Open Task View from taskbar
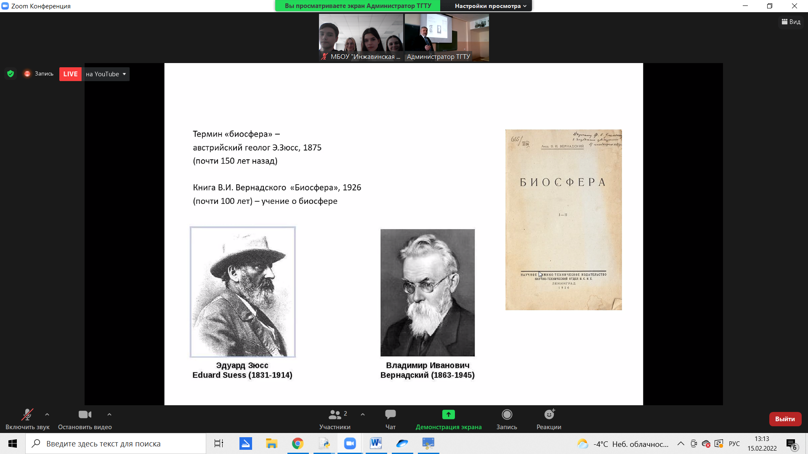The width and height of the screenshot is (808, 454). [x=219, y=443]
